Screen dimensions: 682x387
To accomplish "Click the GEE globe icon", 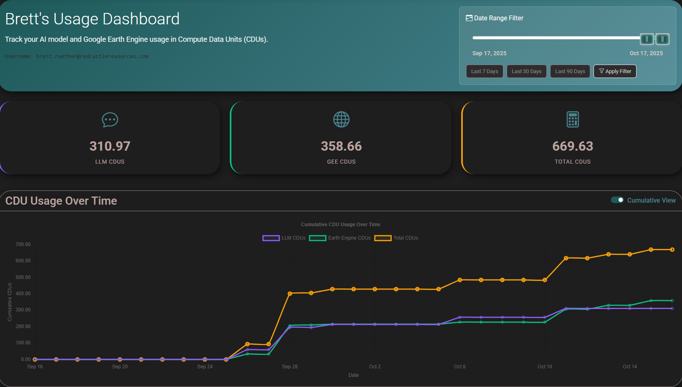I will pyautogui.click(x=341, y=119).
